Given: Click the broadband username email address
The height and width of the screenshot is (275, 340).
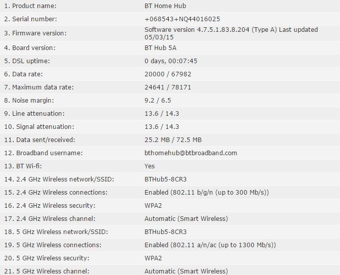Looking at the screenshot, I should pos(191,153).
